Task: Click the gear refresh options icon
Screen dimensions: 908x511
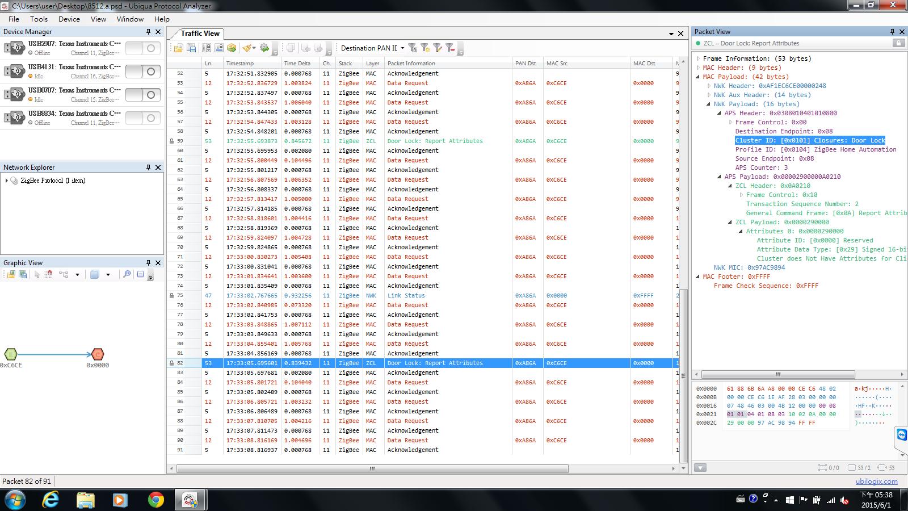Action: pyautogui.click(x=264, y=48)
